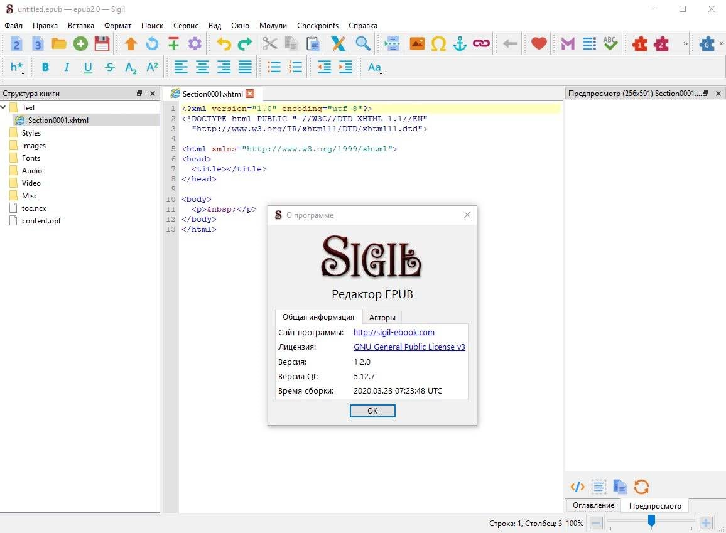Image resolution: width=726 pixels, height=533 pixels.
Task: Open heading style h* dropdown
Action: 17,68
